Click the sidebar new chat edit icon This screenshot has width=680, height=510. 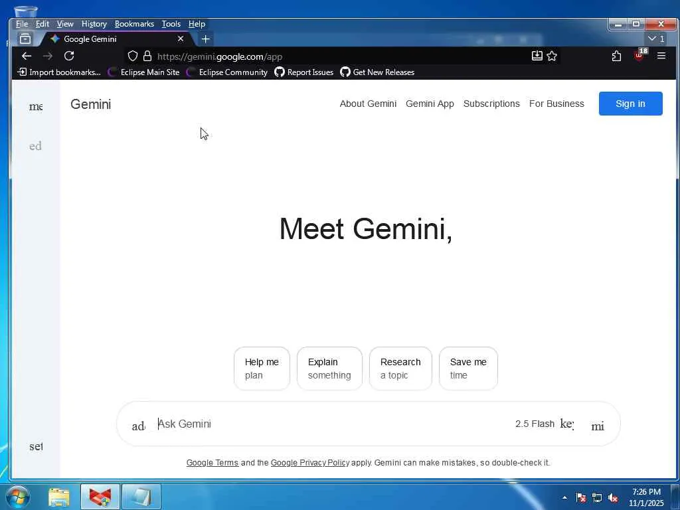[x=36, y=145]
